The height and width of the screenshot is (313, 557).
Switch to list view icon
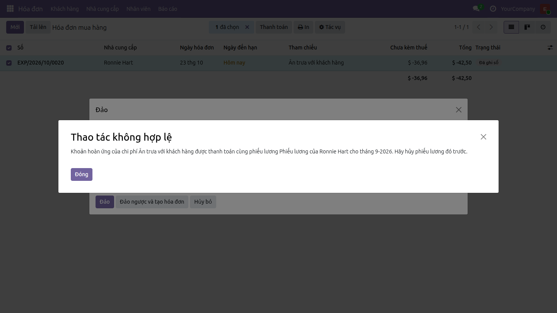click(511, 27)
